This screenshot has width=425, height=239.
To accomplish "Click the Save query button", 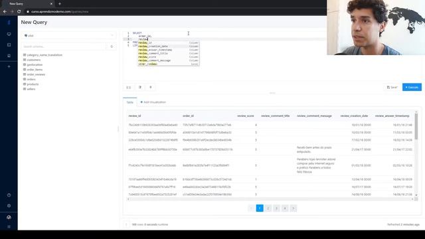I will tap(392, 87).
